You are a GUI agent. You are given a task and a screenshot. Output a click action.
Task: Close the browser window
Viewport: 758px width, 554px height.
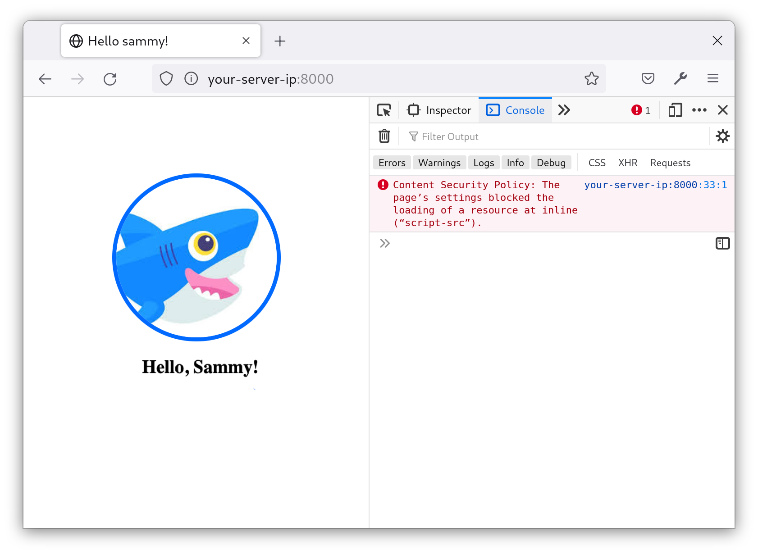pyautogui.click(x=717, y=41)
